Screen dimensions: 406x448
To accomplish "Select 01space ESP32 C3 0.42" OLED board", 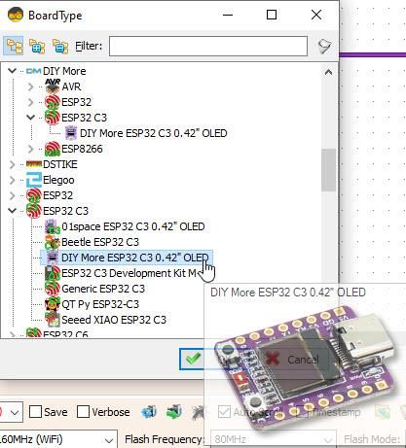I will [x=133, y=226].
